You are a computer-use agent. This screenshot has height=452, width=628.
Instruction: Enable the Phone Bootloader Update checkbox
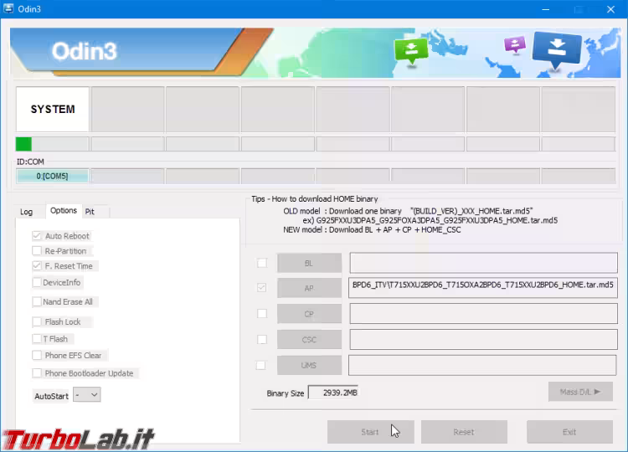coord(37,373)
